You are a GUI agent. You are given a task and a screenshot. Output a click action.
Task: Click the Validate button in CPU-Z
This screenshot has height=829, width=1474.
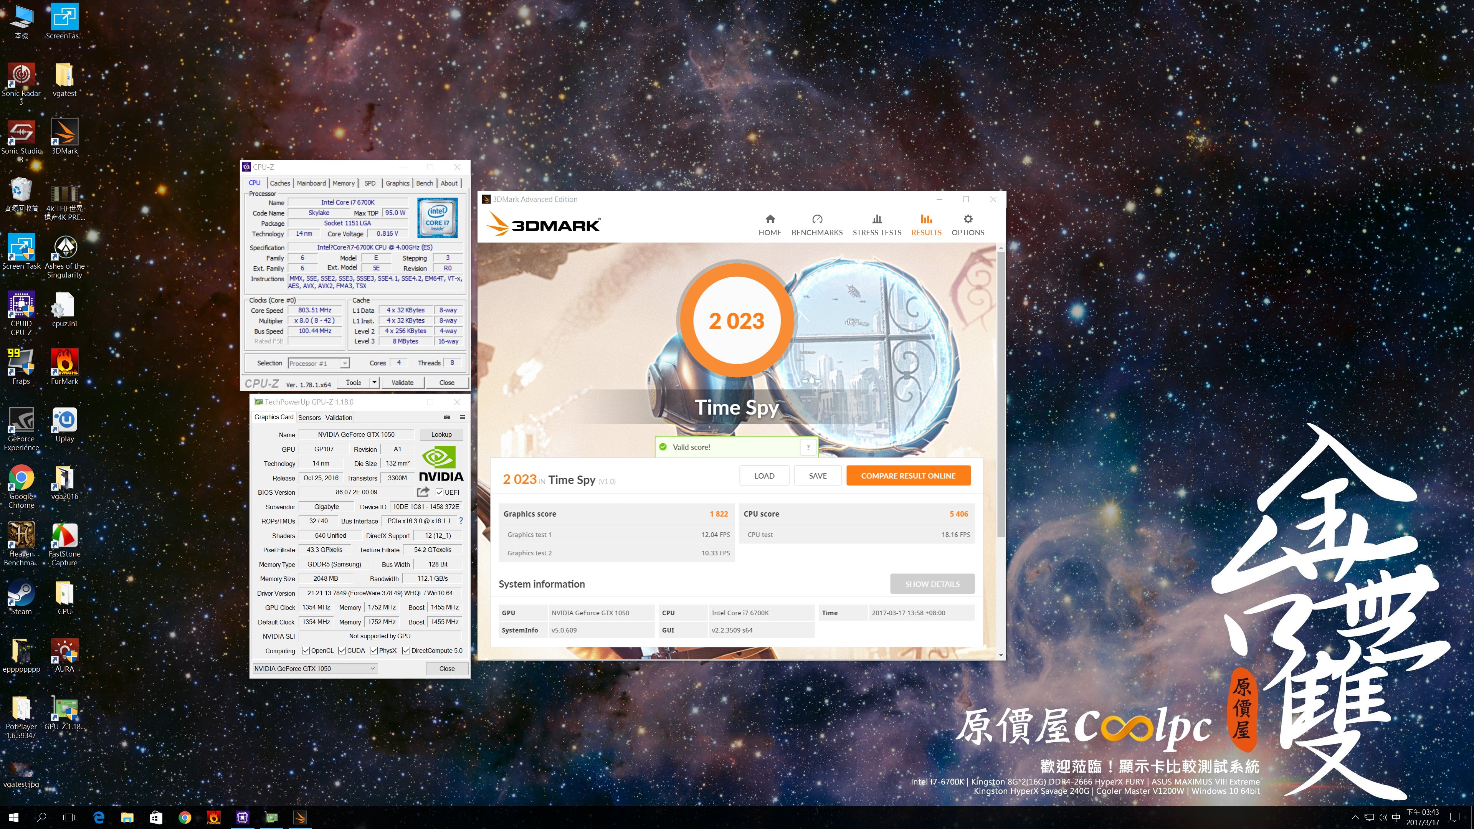click(402, 383)
